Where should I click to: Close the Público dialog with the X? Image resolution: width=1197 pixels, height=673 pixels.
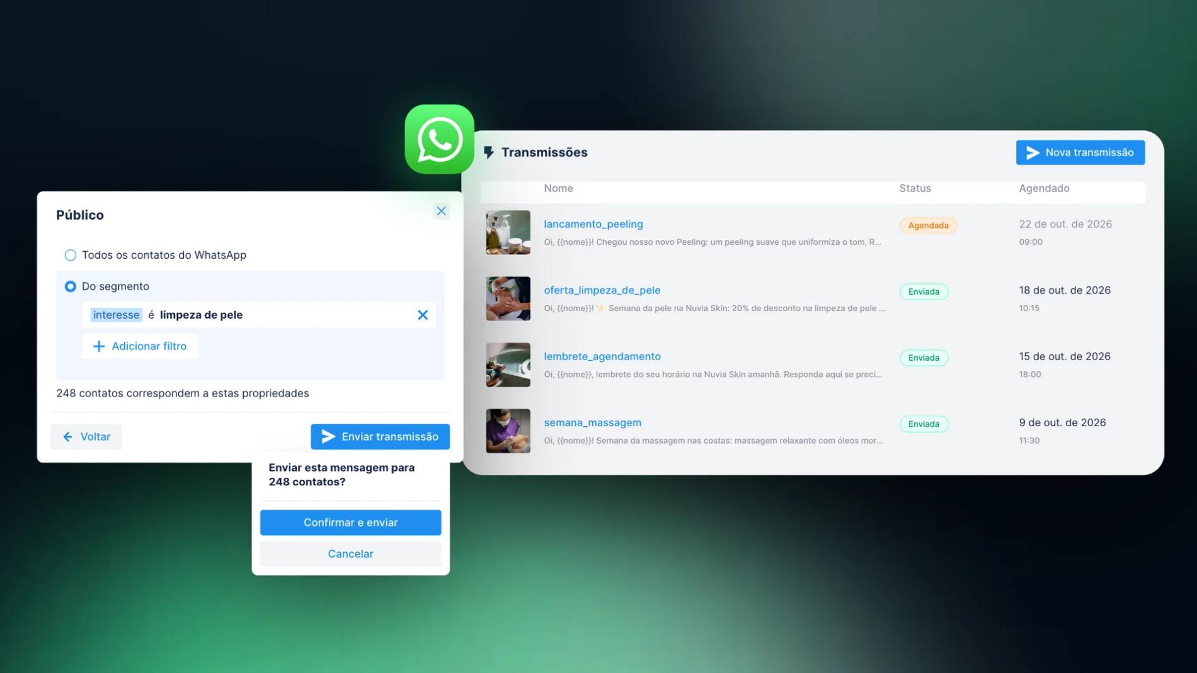point(441,211)
